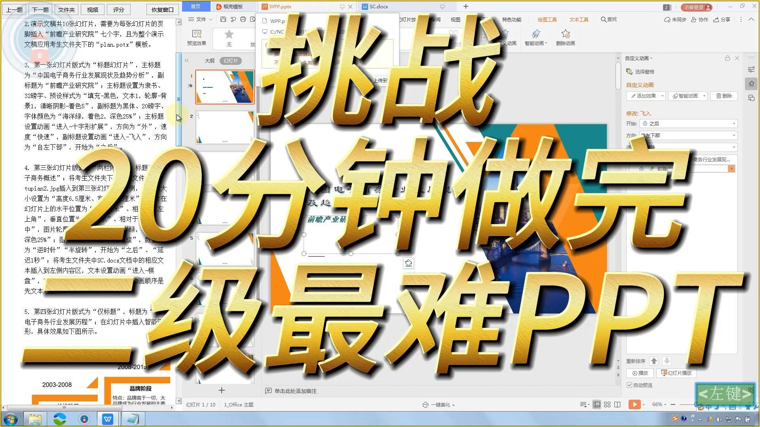Image resolution: width=760 pixels, height=427 pixels.
Task: Click the 幻灯片播放 slideshow button
Action: tap(676, 373)
